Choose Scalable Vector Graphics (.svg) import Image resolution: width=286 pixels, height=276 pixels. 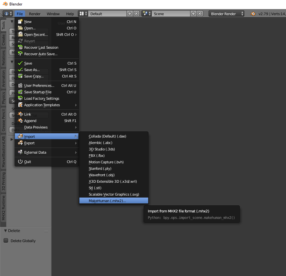coord(114,194)
